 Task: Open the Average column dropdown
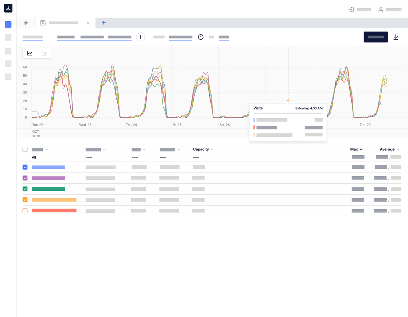(x=398, y=150)
